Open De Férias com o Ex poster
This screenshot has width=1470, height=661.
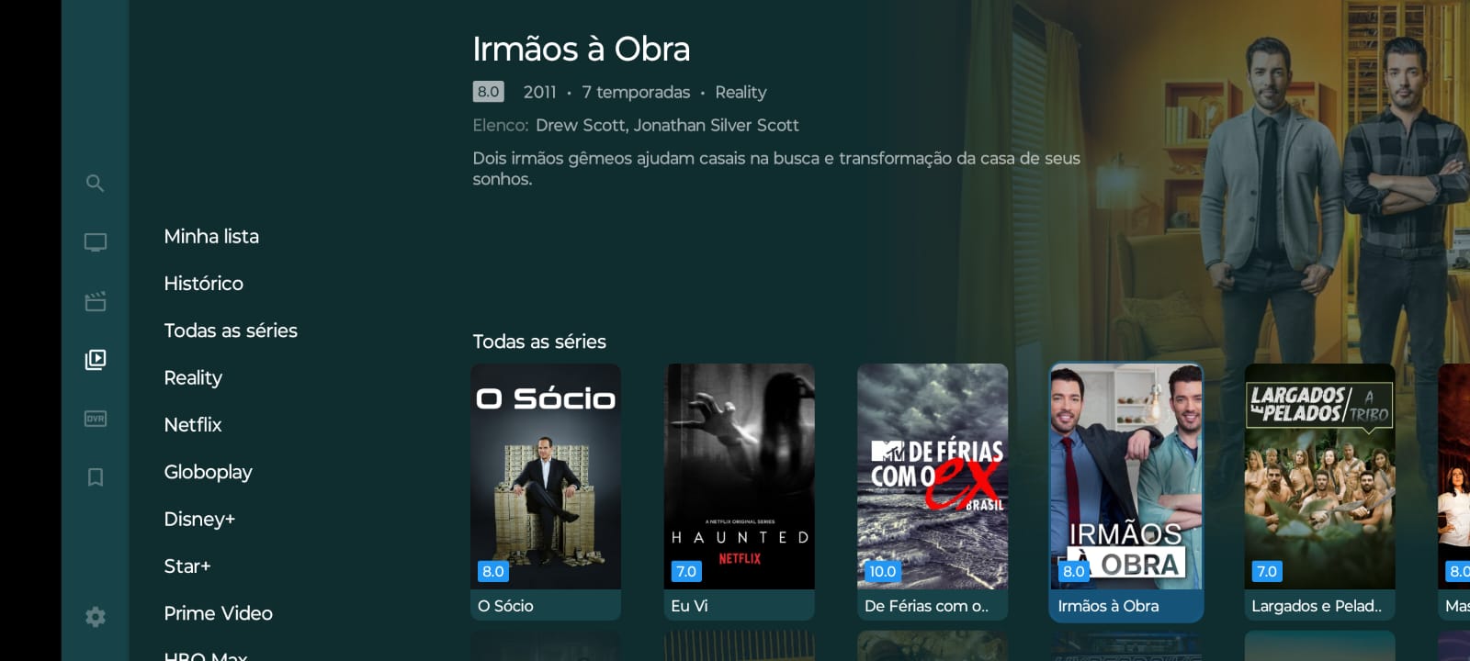(933, 492)
